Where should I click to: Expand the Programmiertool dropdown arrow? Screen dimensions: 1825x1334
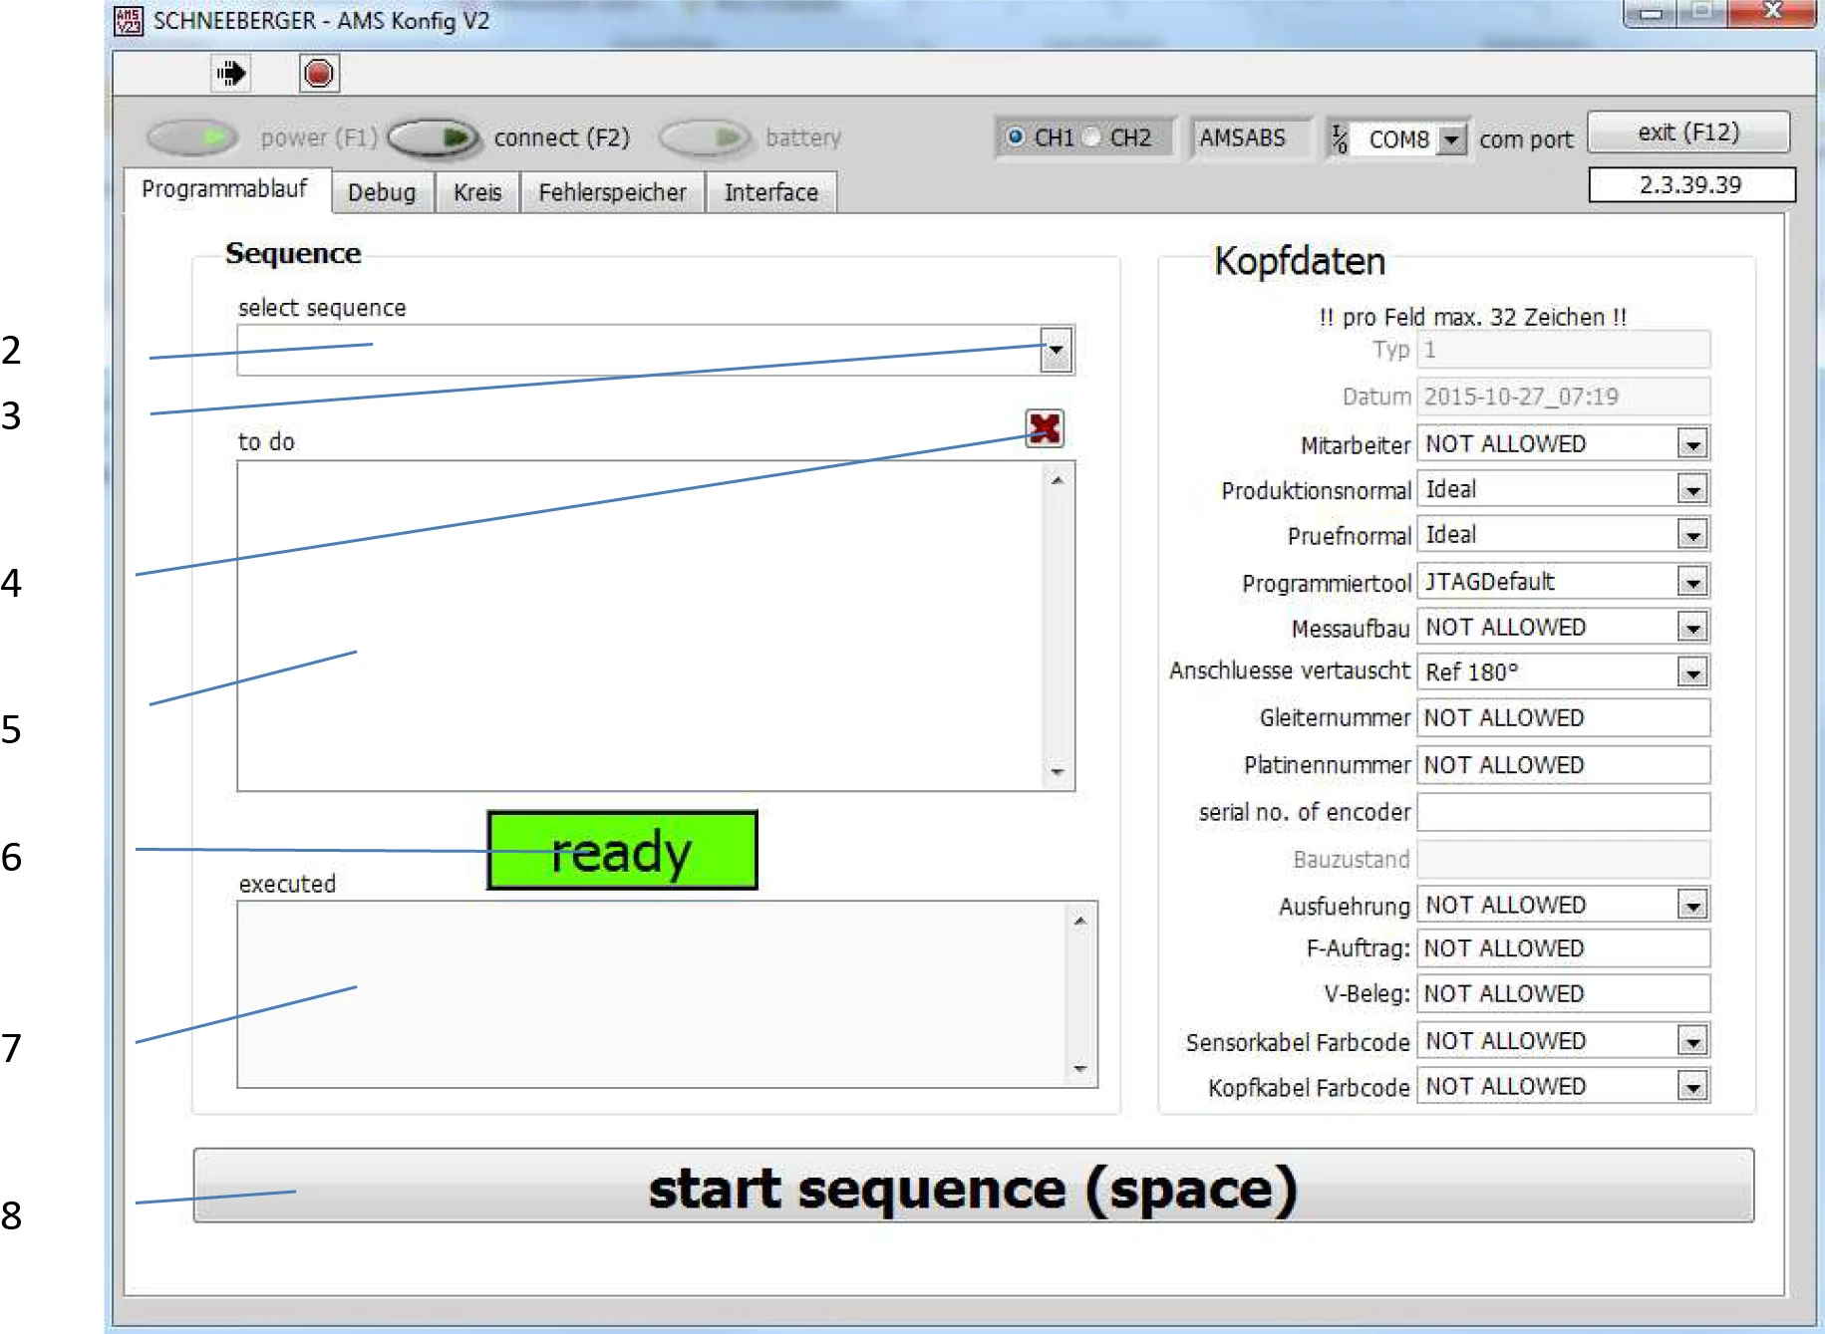(1692, 582)
